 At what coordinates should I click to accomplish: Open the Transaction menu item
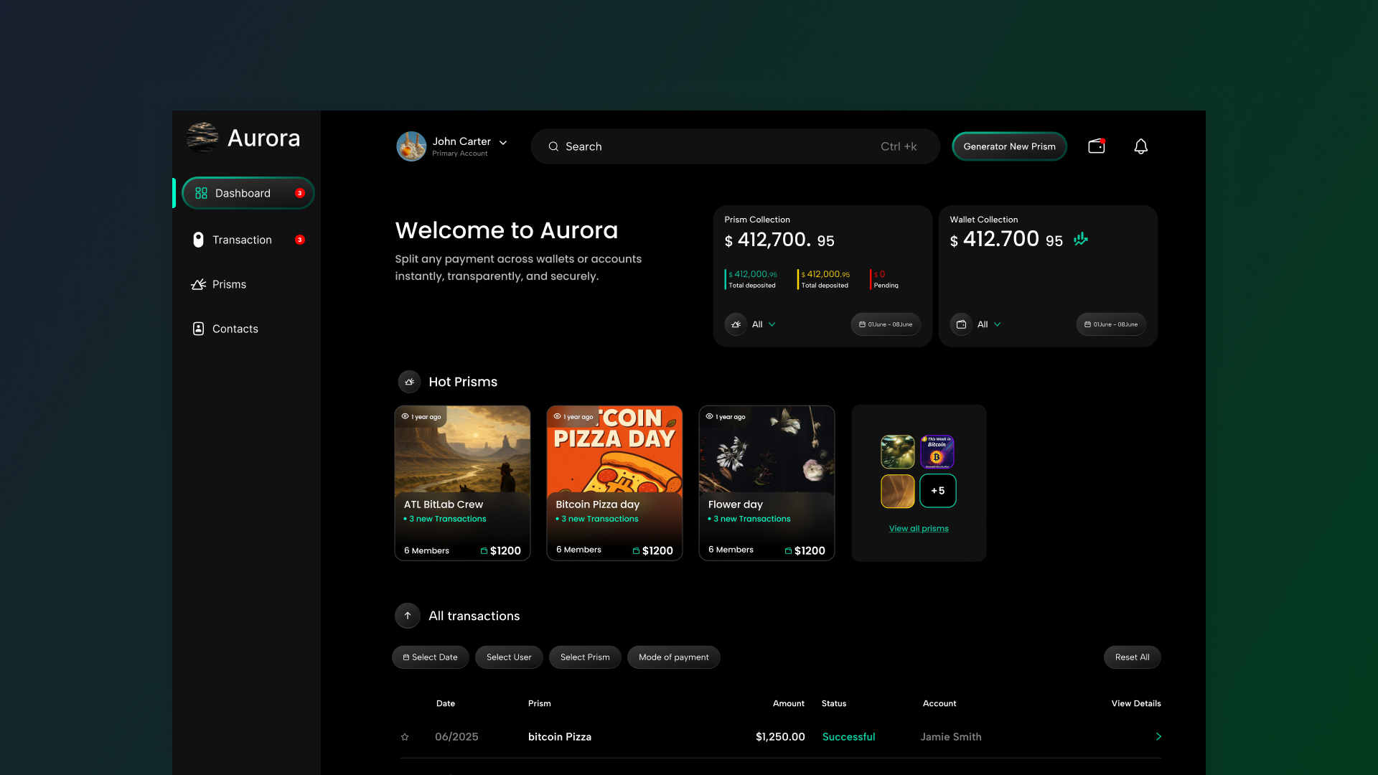248,240
